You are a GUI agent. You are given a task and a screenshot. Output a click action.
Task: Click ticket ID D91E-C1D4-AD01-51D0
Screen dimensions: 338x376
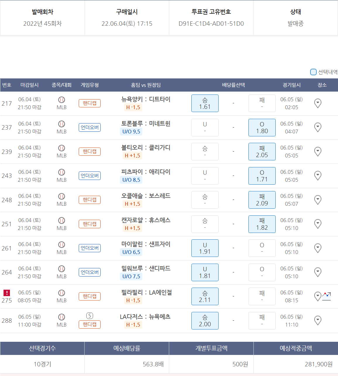(x=211, y=24)
